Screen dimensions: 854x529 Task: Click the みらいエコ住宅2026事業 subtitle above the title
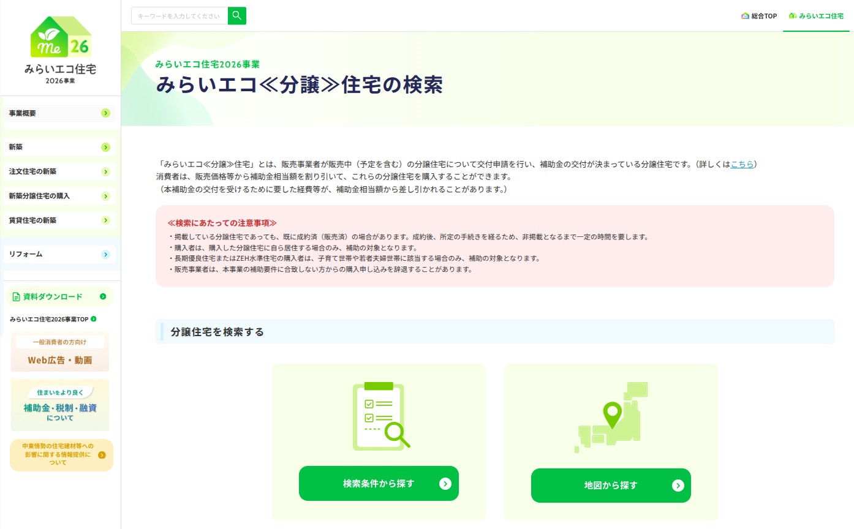[208, 64]
